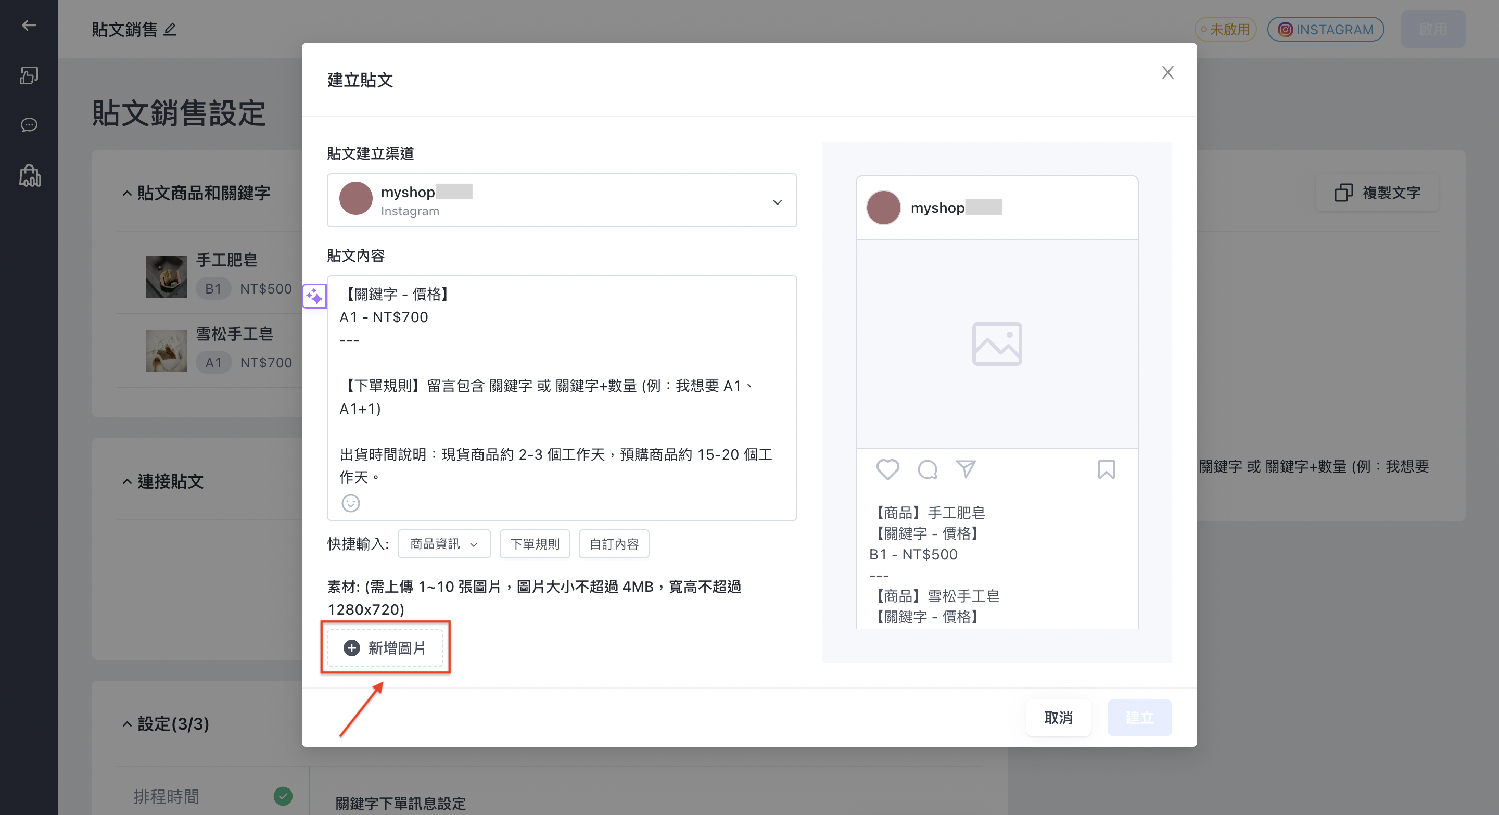Click the green check beside 排程時間

click(x=283, y=796)
